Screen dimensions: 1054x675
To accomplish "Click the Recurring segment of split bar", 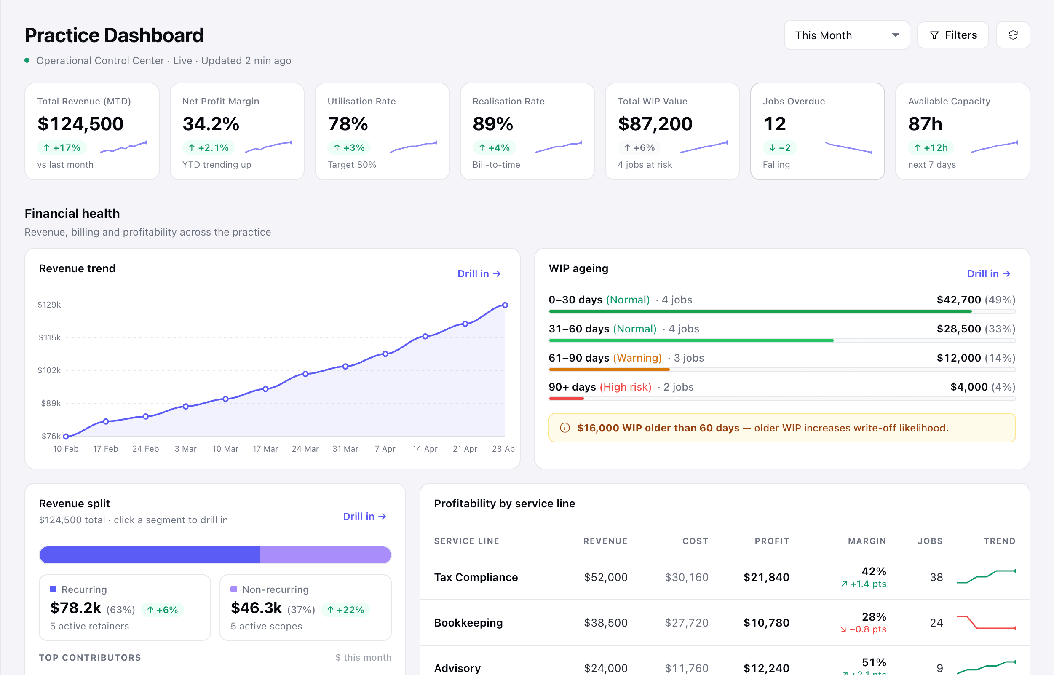I will [x=150, y=555].
